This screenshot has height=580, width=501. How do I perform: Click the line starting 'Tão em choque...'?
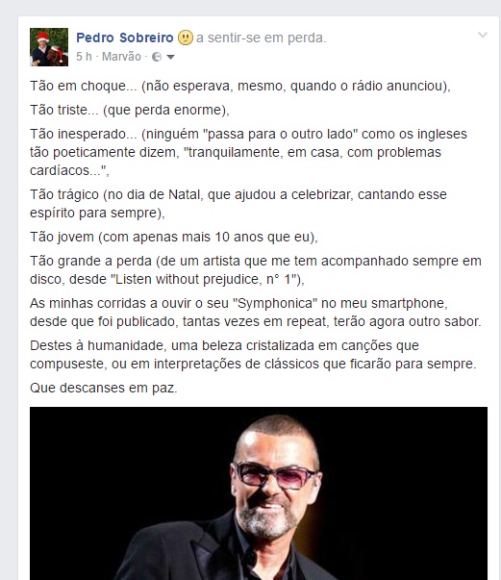pyautogui.click(x=240, y=86)
